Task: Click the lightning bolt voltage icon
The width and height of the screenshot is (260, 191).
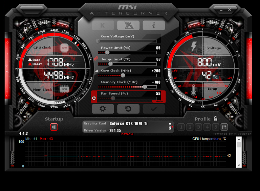Action: [x=194, y=47]
